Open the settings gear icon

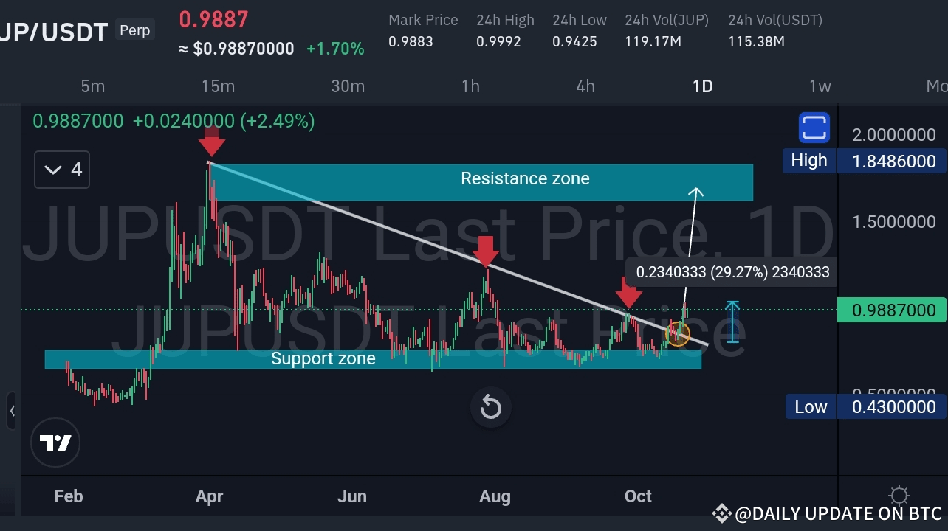point(899,496)
